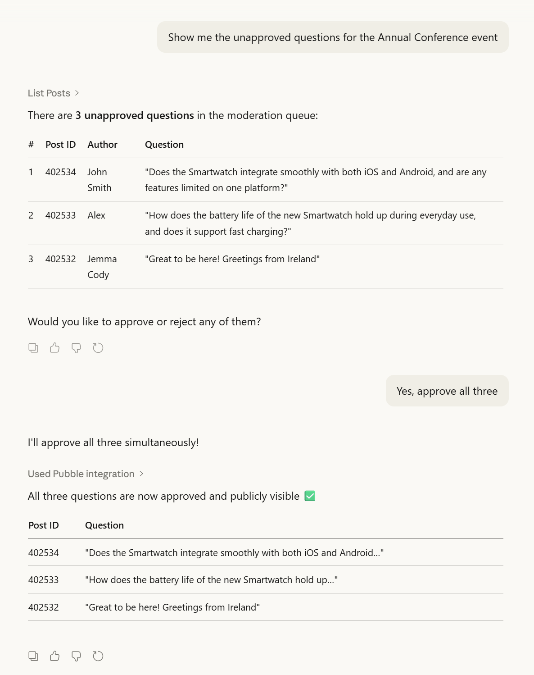534x675 pixels.
Task: Expand the Used Pubble integration details
Action: click(x=81, y=474)
